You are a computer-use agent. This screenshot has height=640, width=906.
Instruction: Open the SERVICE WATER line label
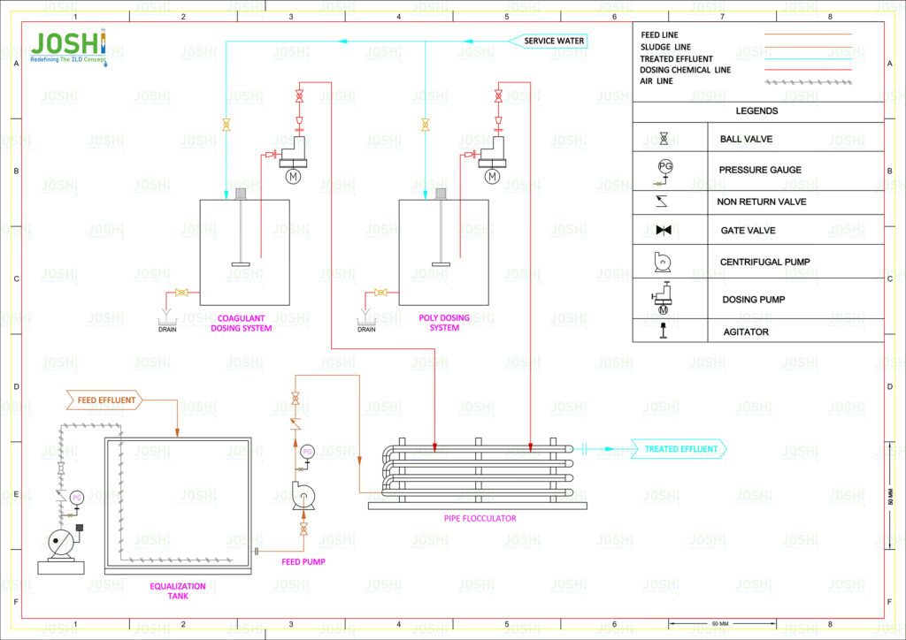tap(550, 41)
